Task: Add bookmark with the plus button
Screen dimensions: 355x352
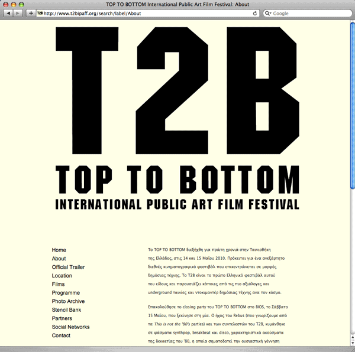Action: [x=31, y=14]
